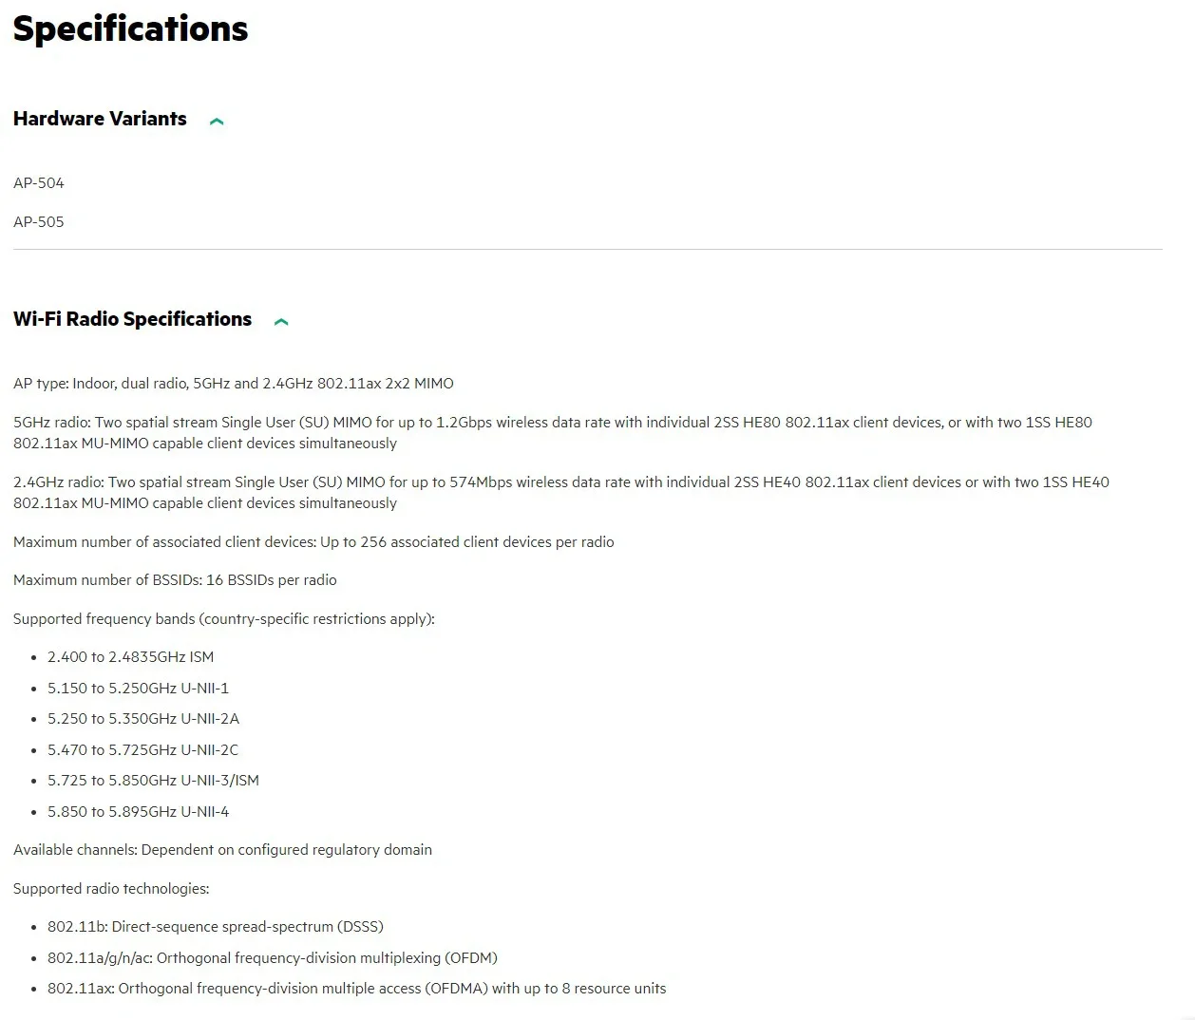Select the AP-505 hardware variant text
This screenshot has width=1195, height=1020.
click(39, 221)
